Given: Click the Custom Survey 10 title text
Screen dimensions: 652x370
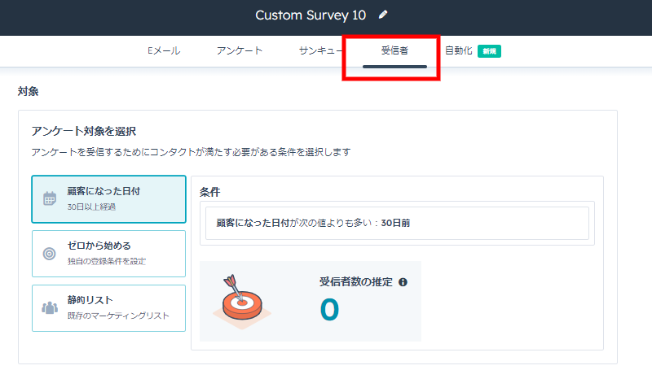Looking at the screenshot, I should (311, 15).
